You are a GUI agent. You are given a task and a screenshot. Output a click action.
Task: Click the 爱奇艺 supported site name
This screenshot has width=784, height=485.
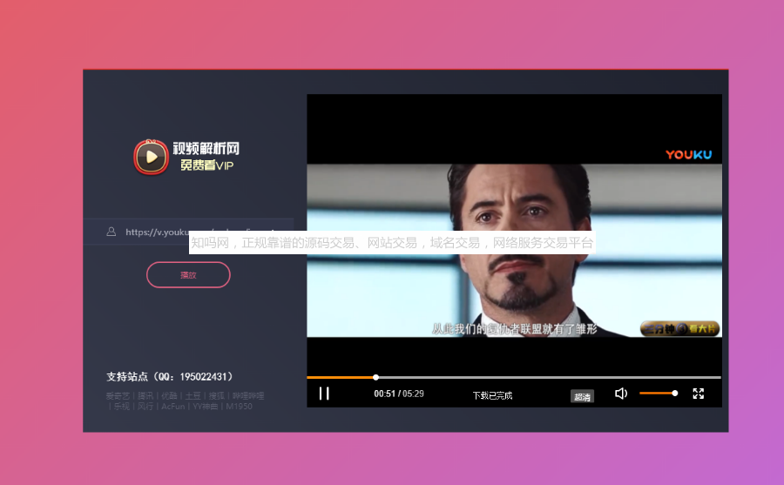pos(118,396)
